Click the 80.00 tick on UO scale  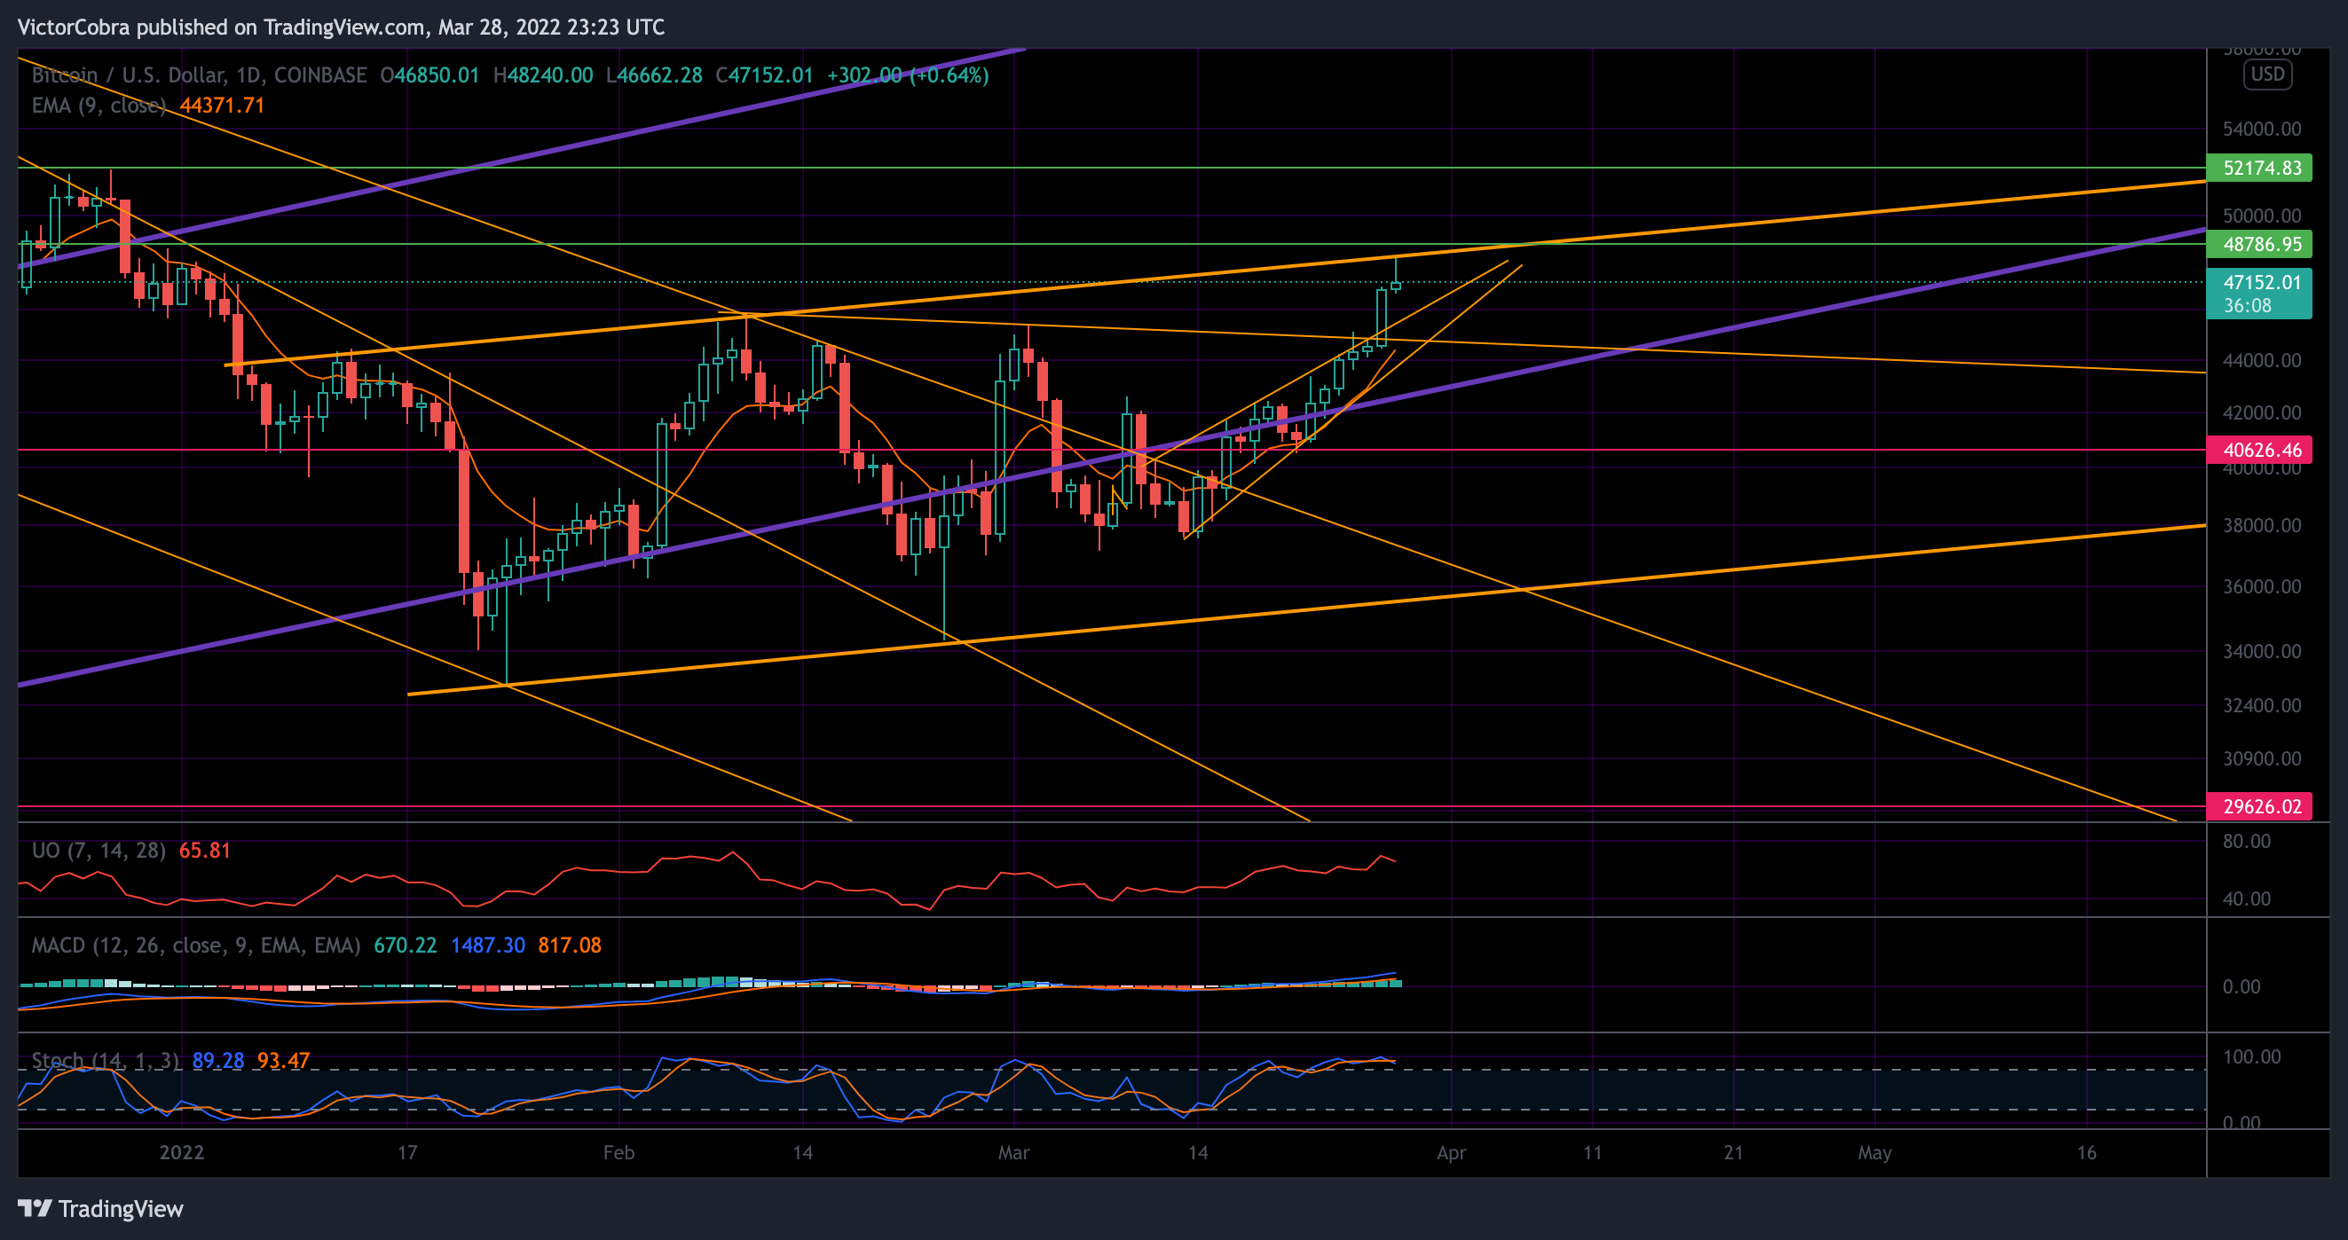2247,841
